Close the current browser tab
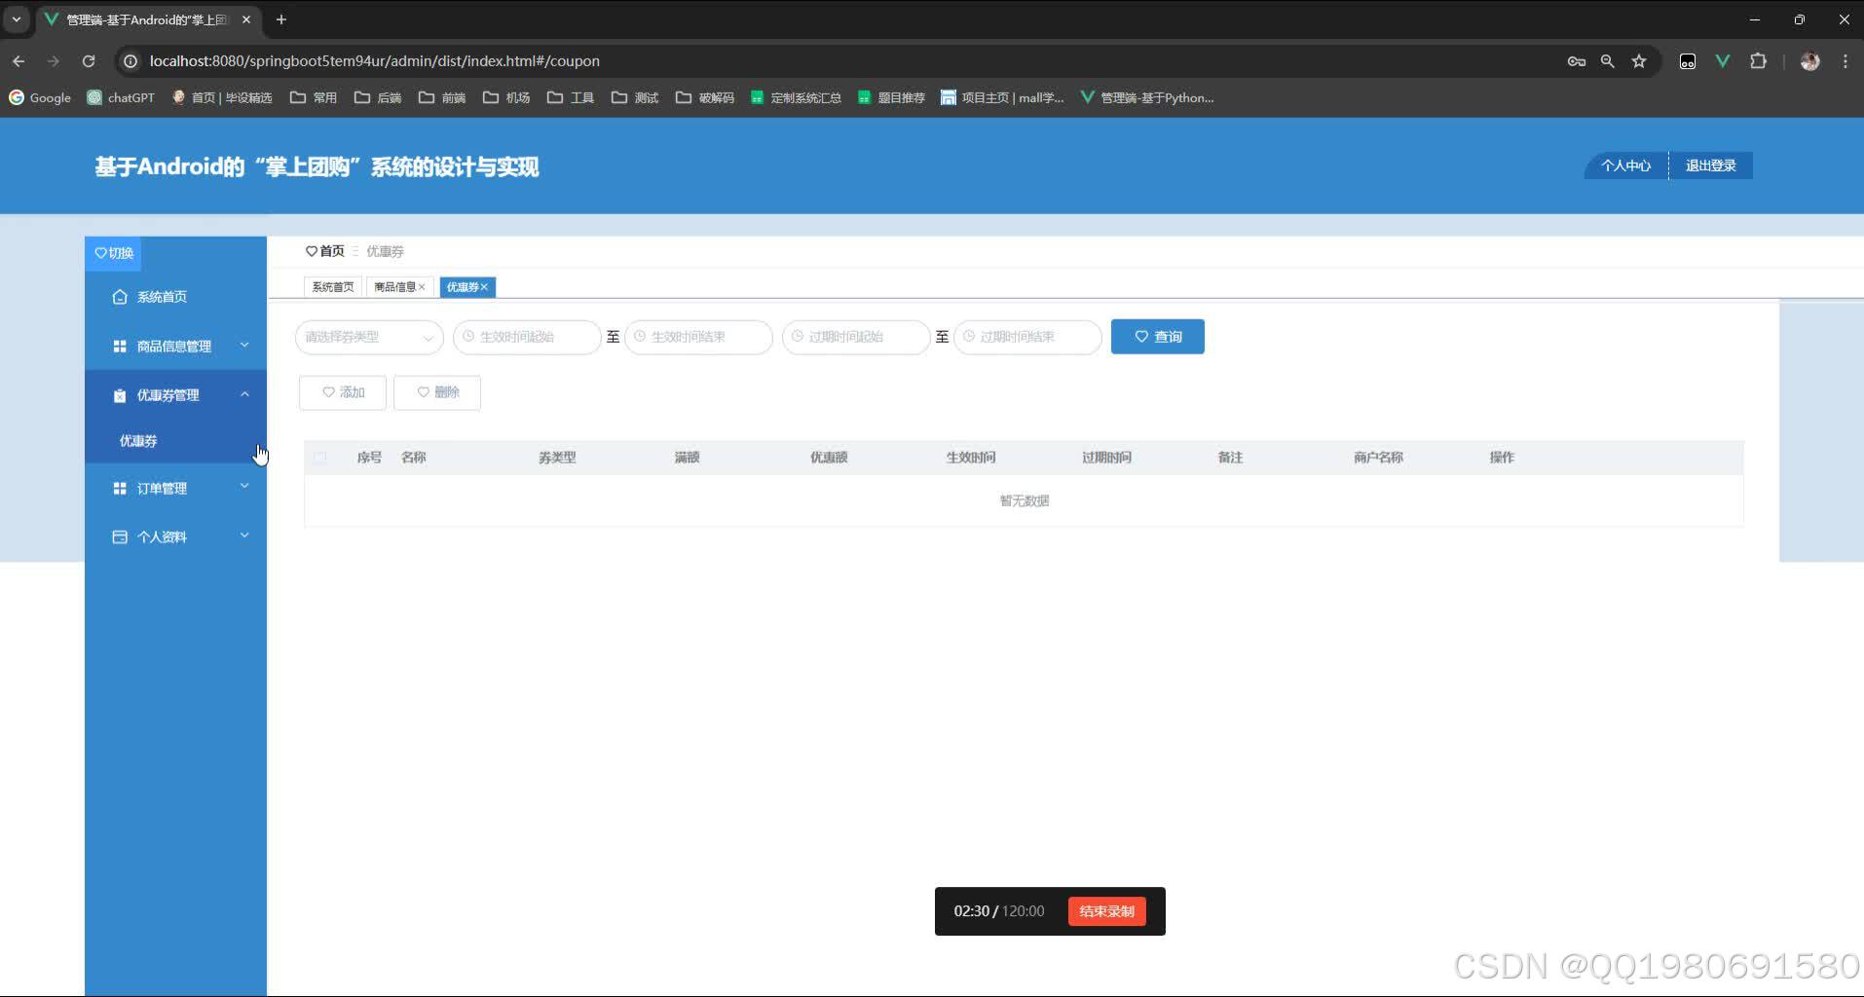Viewport: 1864px width, 997px height. [x=246, y=19]
